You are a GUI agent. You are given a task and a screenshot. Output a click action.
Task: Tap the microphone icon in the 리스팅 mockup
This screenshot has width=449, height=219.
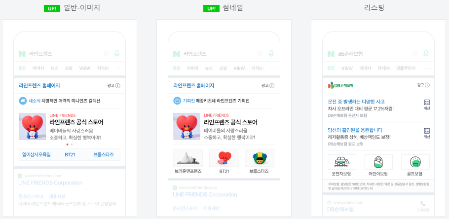(x=426, y=54)
